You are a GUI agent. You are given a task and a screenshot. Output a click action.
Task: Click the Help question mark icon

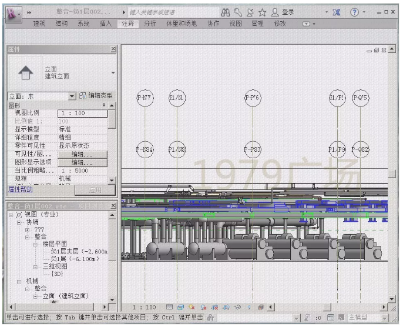(354, 12)
